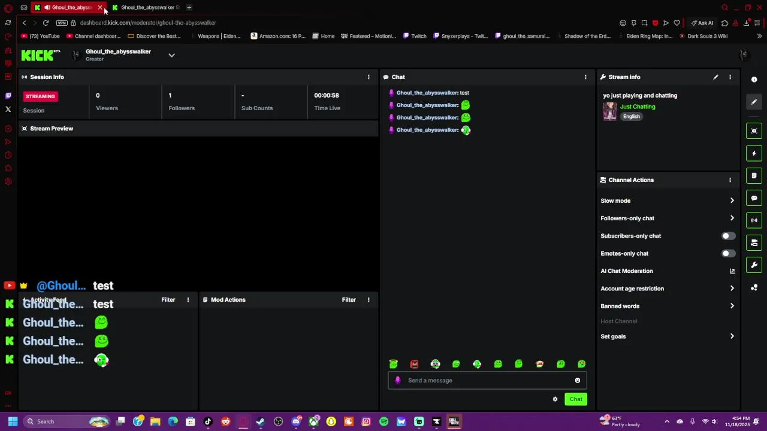Click Followers count label
Image resolution: width=767 pixels, height=431 pixels.
click(x=182, y=108)
